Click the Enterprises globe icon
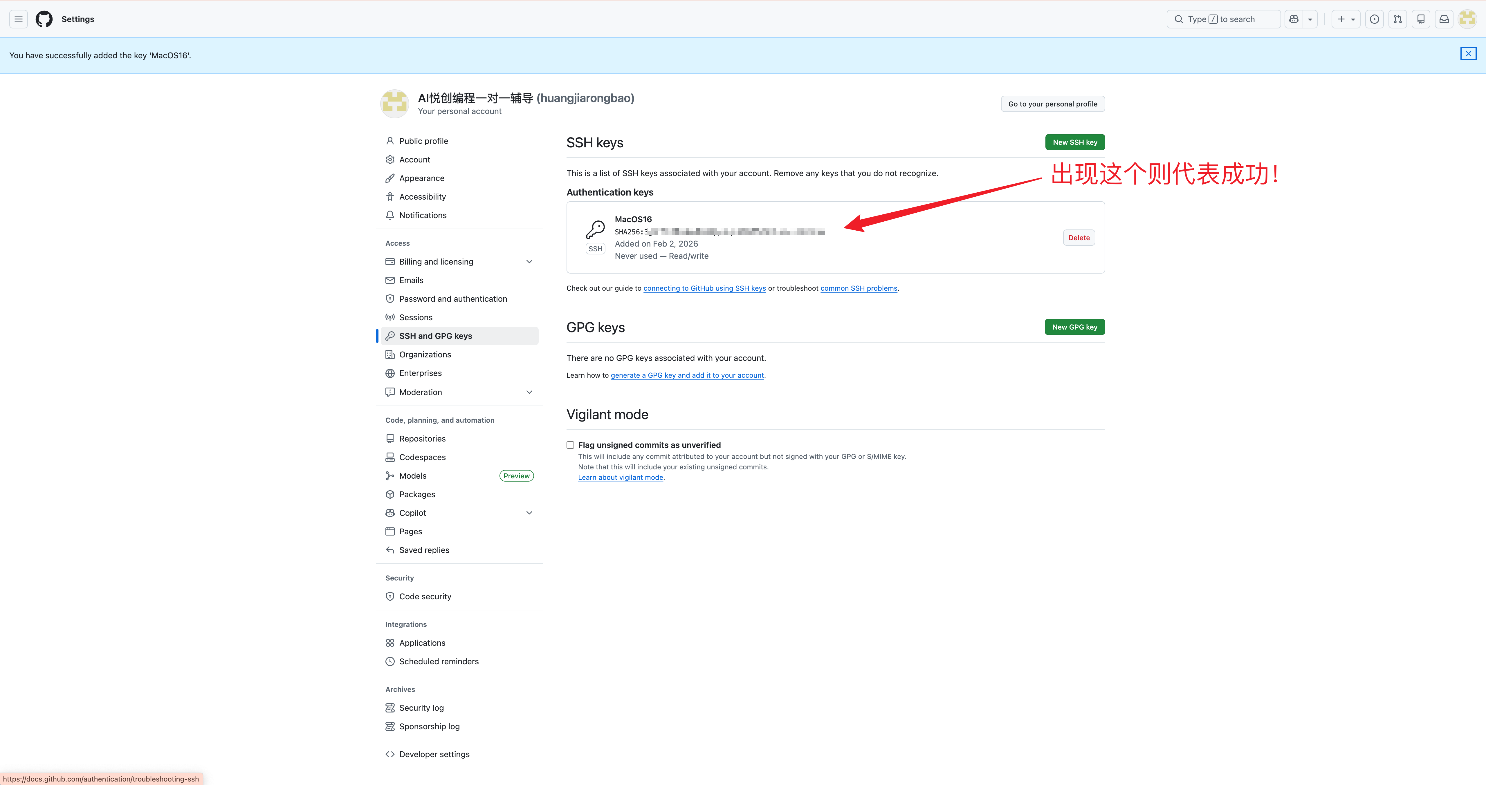1486x785 pixels. (390, 373)
